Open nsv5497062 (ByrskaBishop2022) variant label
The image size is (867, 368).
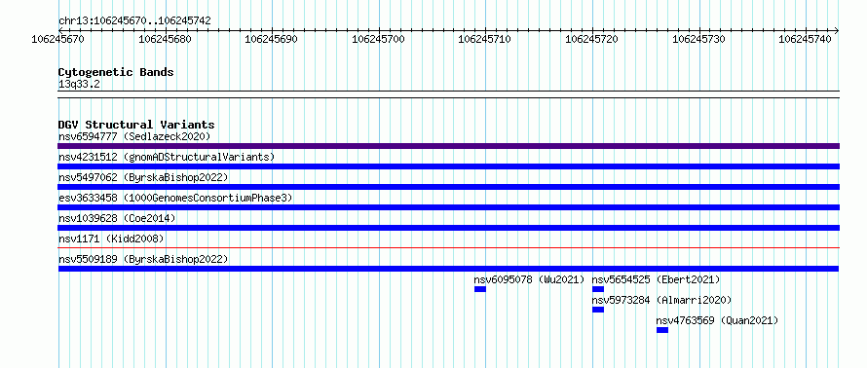142,177
